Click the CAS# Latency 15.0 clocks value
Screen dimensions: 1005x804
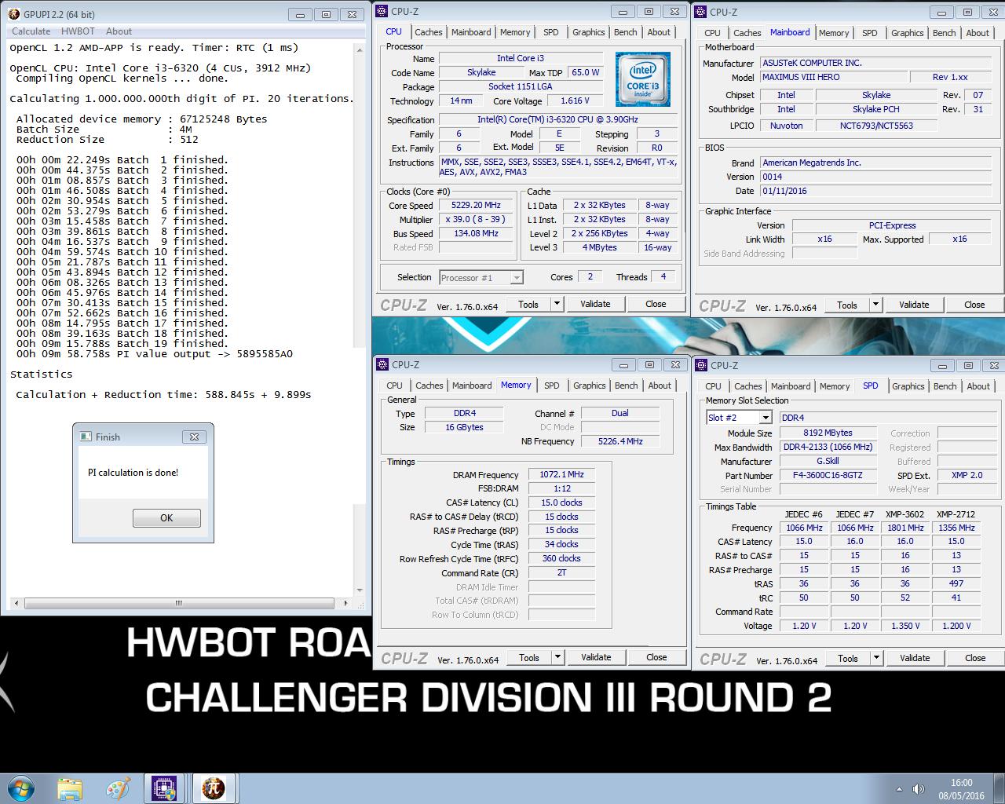click(x=561, y=502)
